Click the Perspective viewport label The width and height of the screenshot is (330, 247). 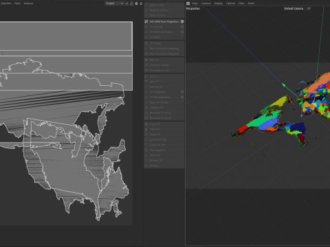(x=193, y=8)
